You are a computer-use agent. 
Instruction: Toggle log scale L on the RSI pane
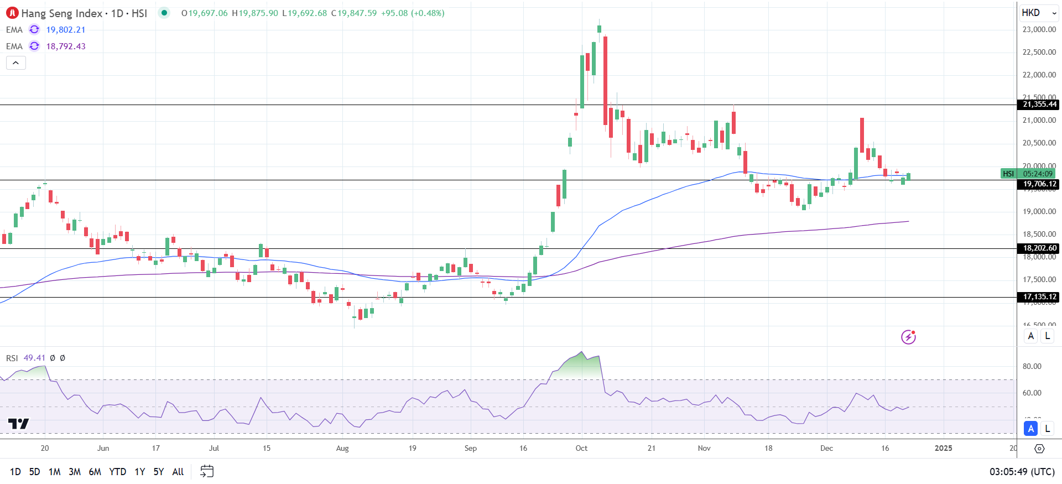1047,428
